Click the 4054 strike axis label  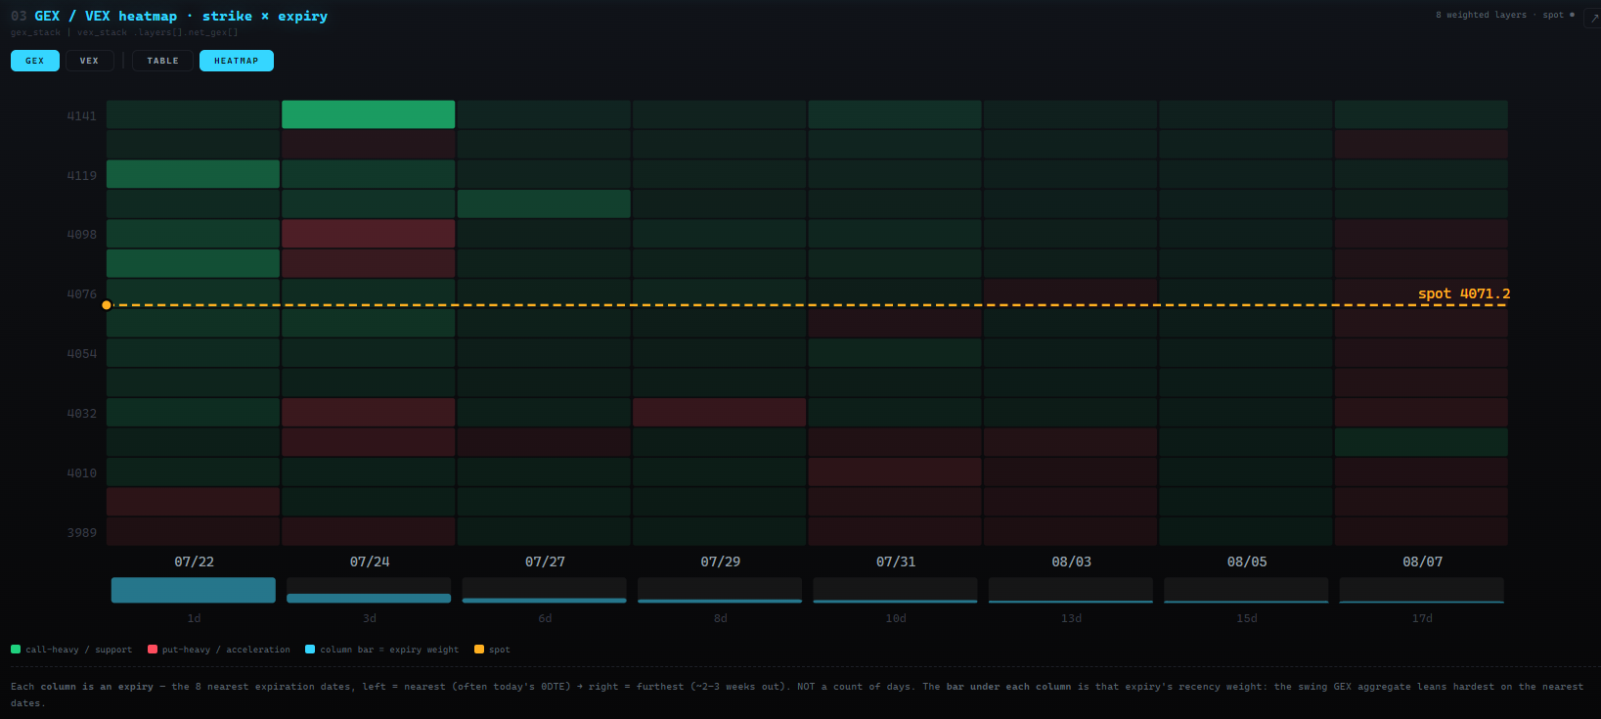82,353
